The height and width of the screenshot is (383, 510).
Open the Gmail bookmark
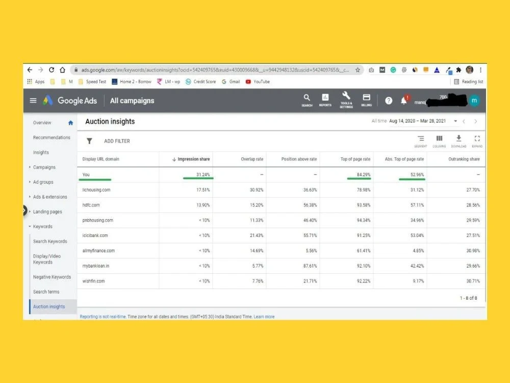click(231, 81)
